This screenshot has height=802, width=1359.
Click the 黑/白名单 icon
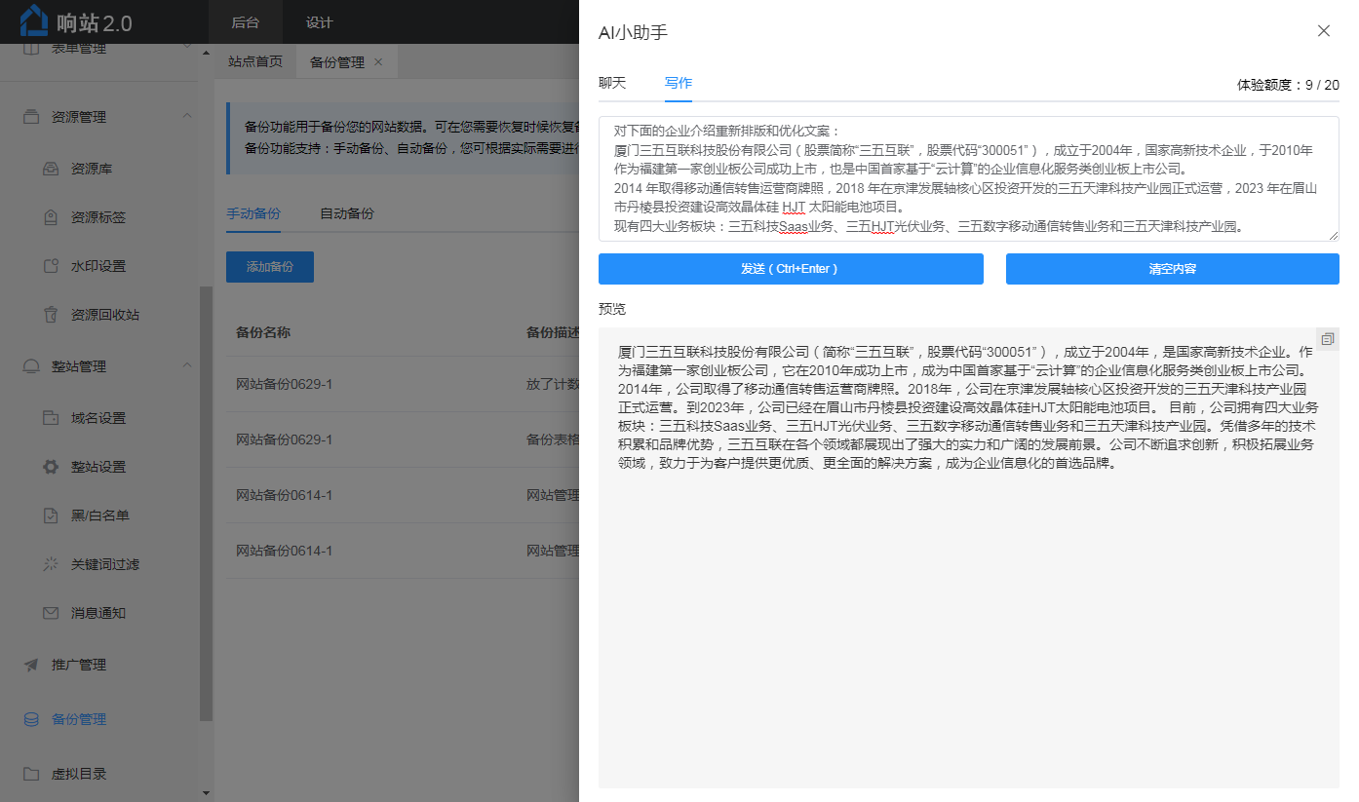coord(51,516)
